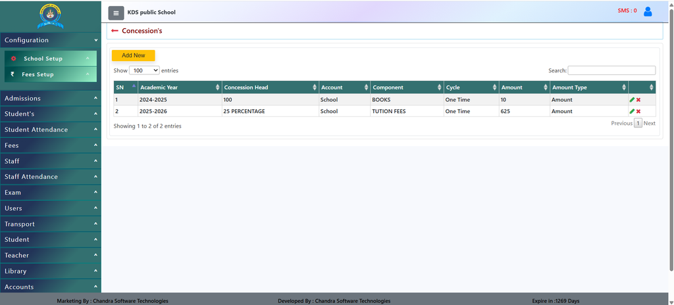
Task: Click into the Search field
Action: point(611,70)
